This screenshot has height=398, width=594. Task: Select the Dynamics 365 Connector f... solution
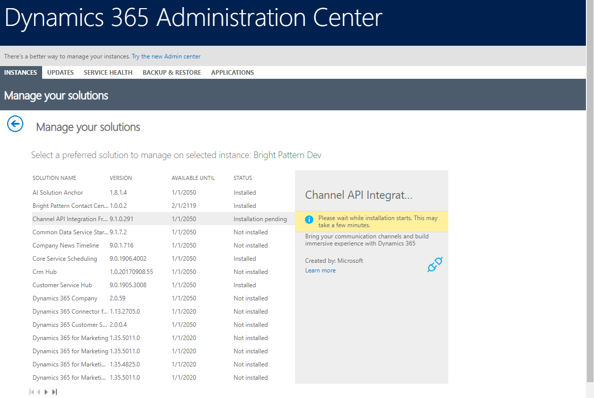163,312
